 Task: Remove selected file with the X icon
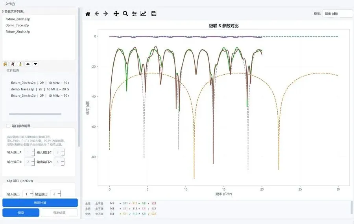pos(13,64)
